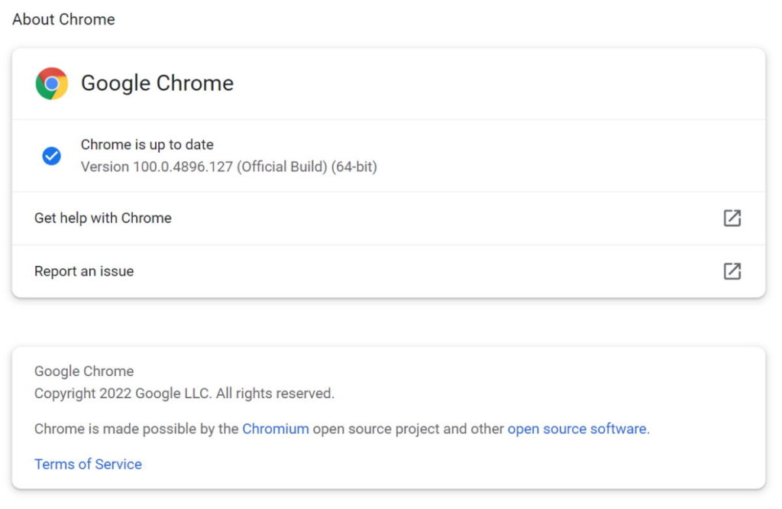Image resolution: width=782 pixels, height=509 pixels.
Task: Click the Version 100.0.4896.127 text
Action: pos(157,167)
